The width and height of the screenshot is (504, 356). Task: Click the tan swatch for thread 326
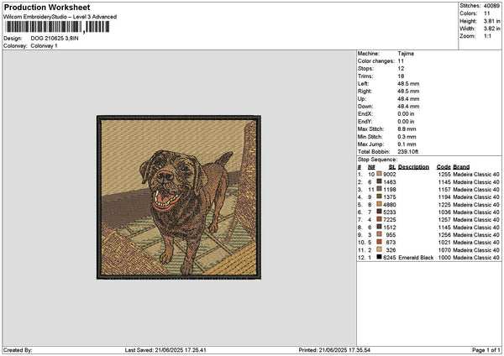coord(380,249)
